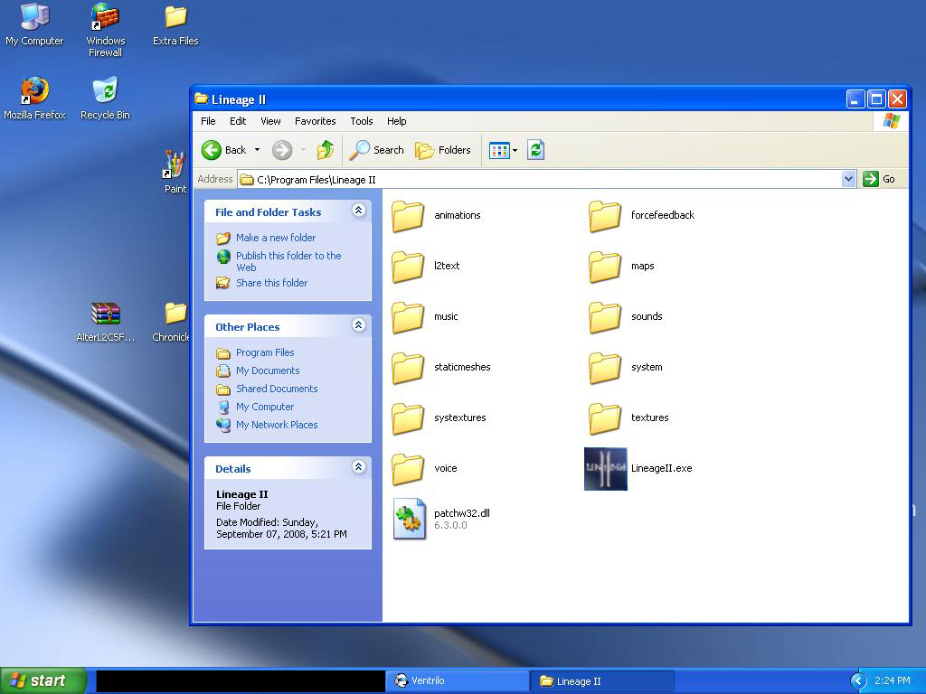The image size is (926, 694).
Task: Open the File menu
Action: [x=208, y=121]
